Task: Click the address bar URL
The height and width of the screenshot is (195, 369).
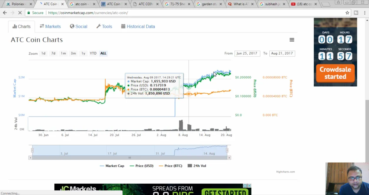Action: tap(88, 13)
